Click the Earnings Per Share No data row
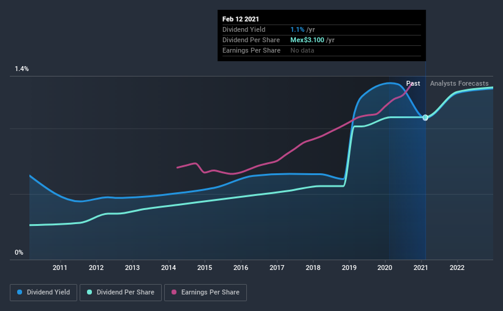 click(x=322, y=50)
